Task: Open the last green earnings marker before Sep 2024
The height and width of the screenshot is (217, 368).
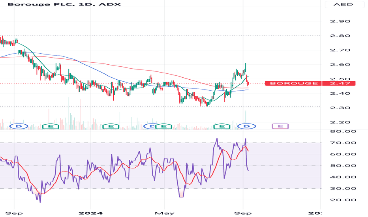Action: pyautogui.click(x=222, y=126)
